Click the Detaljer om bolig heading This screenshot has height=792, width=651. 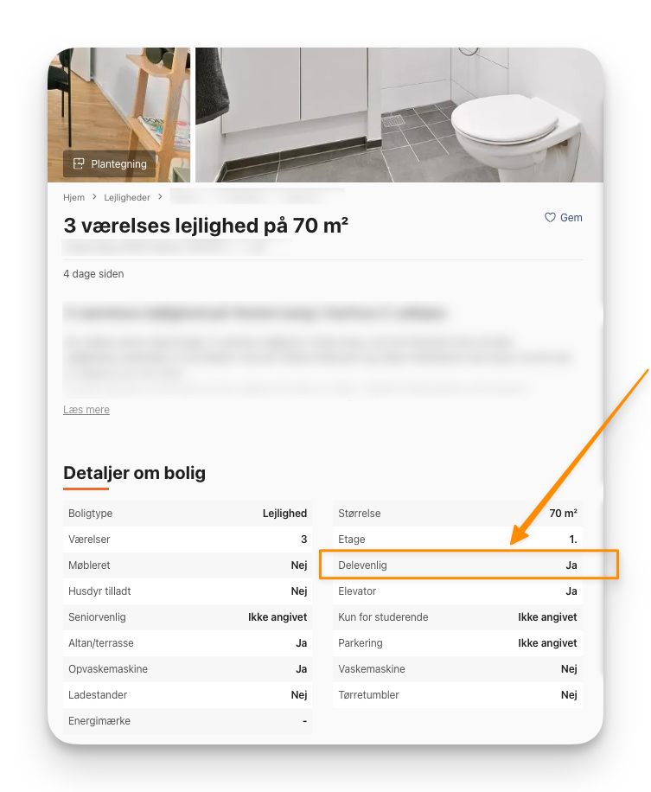pyautogui.click(x=134, y=473)
